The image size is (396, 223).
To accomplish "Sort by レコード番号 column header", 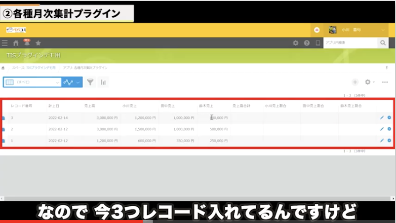I will tap(21, 106).
